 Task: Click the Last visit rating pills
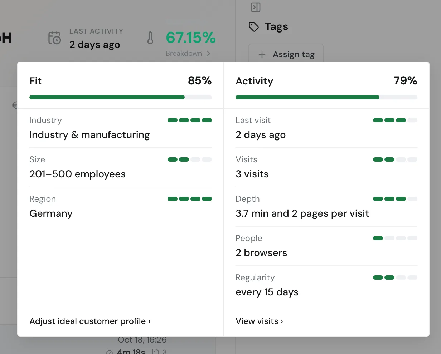[x=395, y=120]
